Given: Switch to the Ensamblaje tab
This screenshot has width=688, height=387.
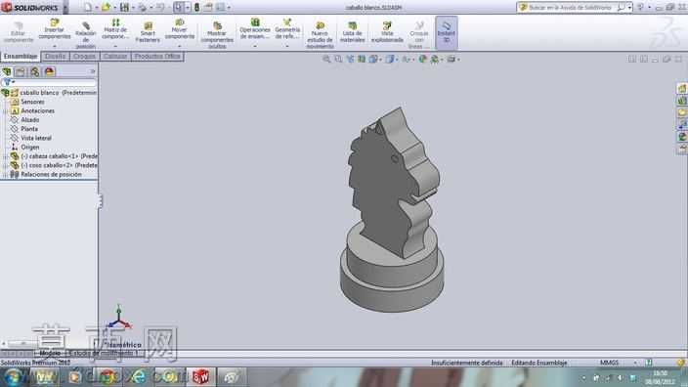Looking at the screenshot, I should pyautogui.click(x=21, y=56).
